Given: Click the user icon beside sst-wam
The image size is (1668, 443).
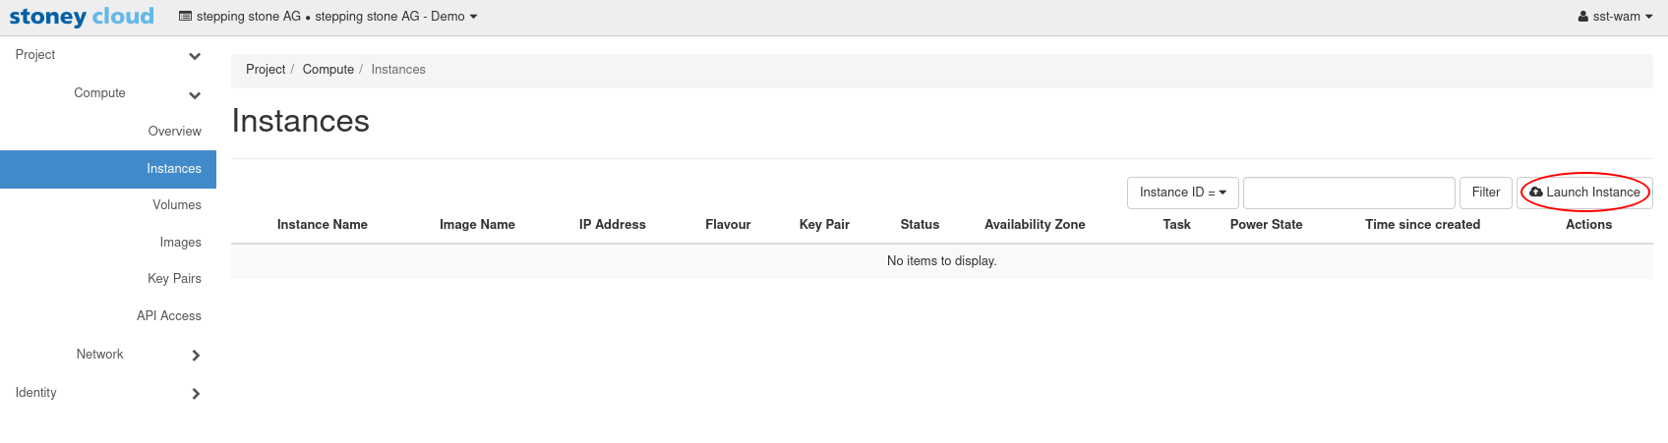Looking at the screenshot, I should pos(1582,17).
